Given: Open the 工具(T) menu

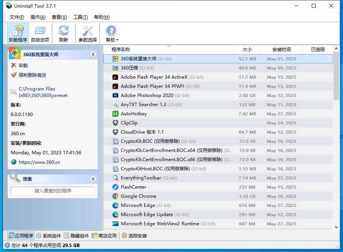Looking at the screenshot, I should click(80, 17).
